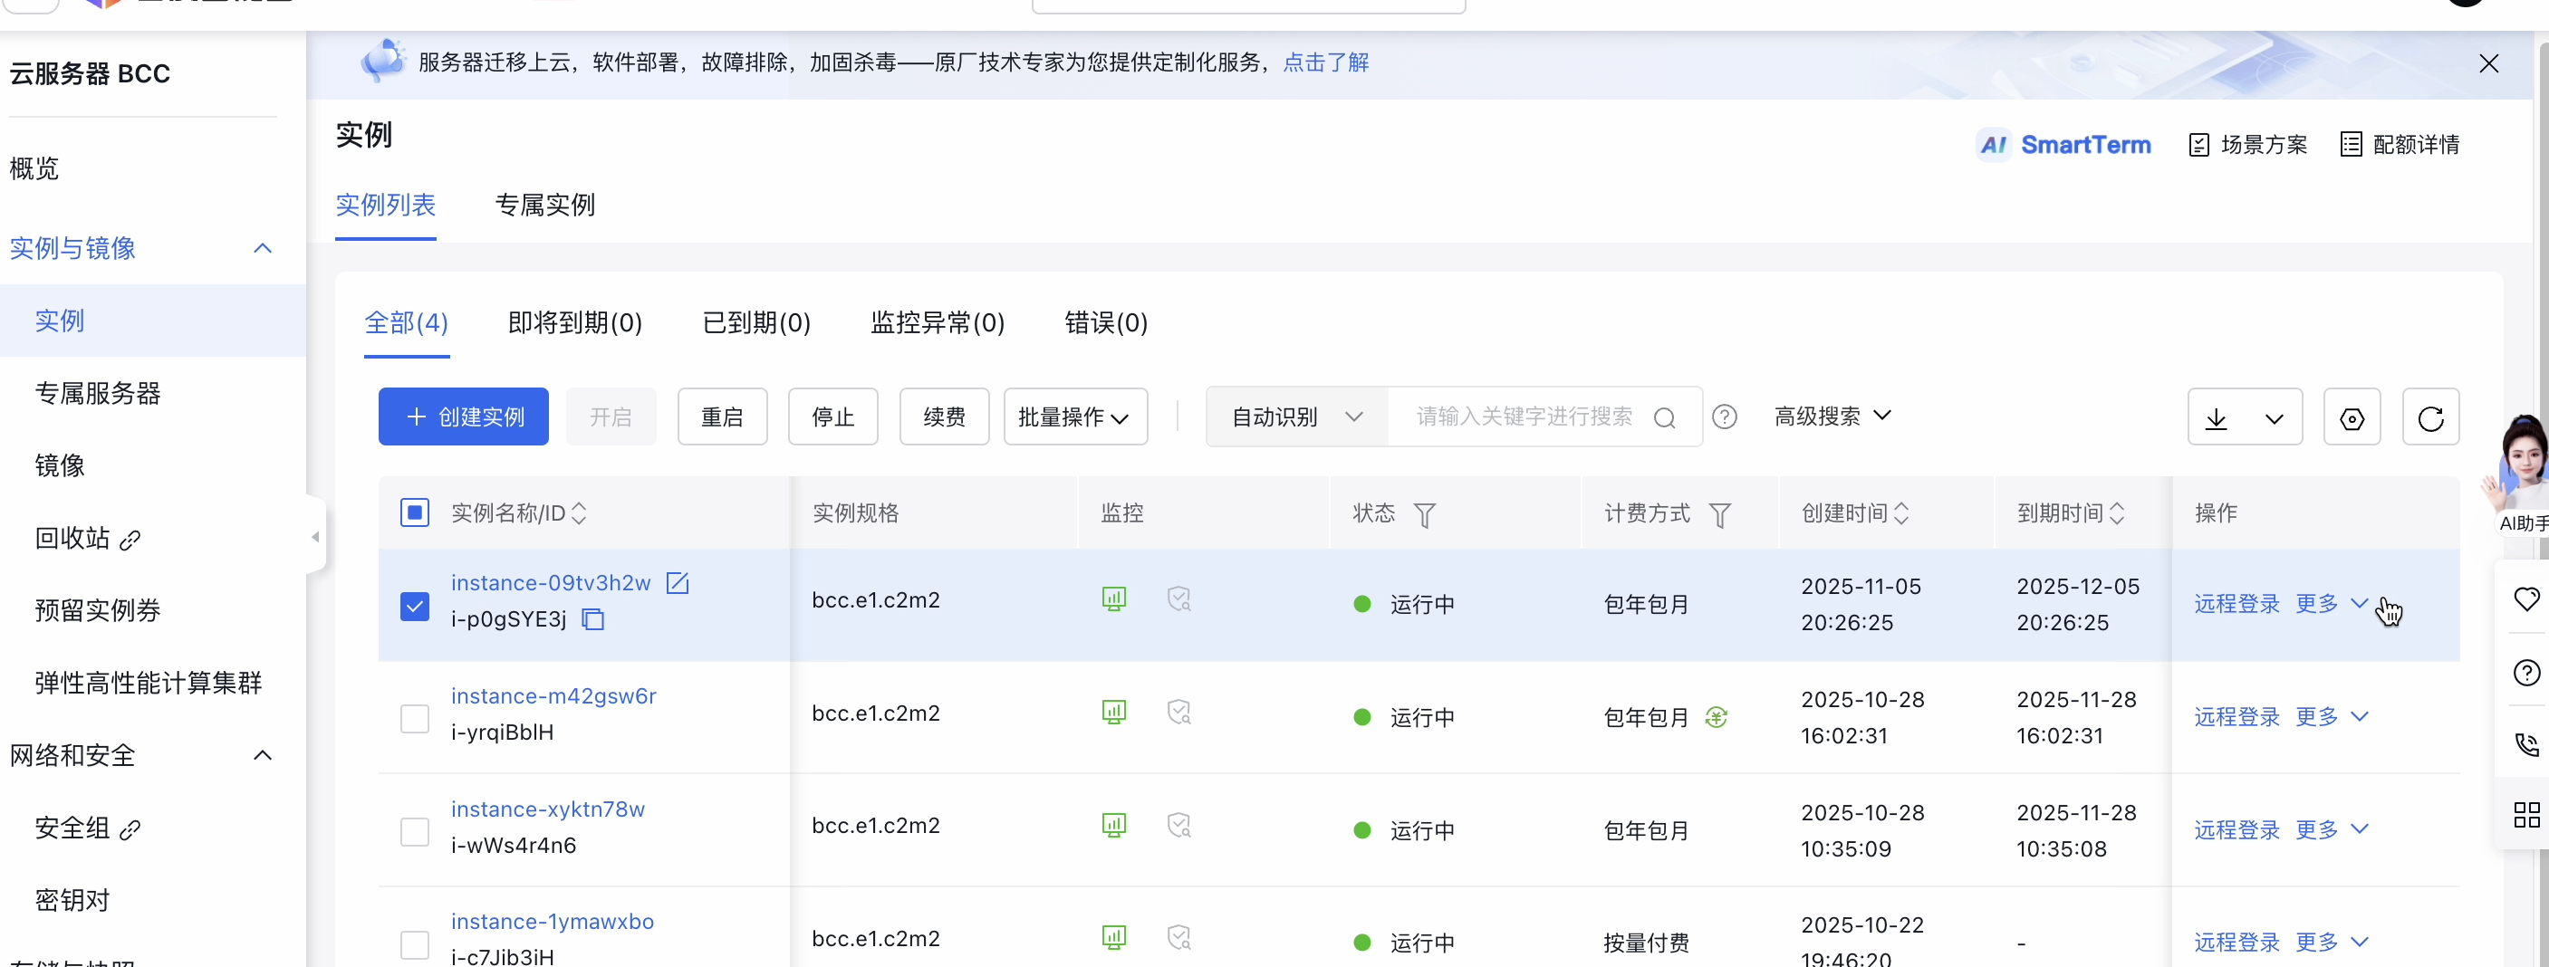Open the 状态 column filter funnel
The image size is (2549, 967).
coord(1425,514)
